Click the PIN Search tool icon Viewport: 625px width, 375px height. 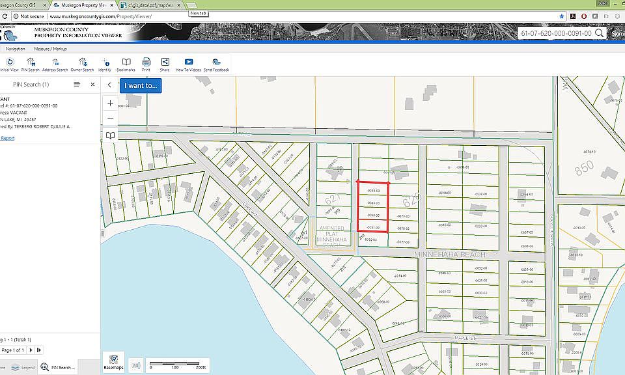30,63
